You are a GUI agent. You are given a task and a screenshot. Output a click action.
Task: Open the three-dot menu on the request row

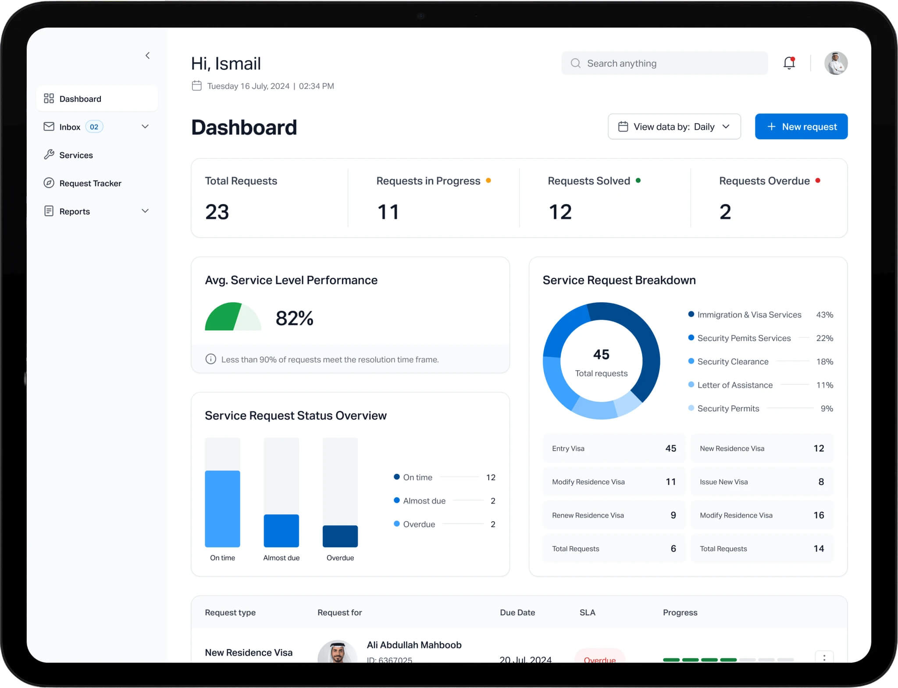[824, 657]
